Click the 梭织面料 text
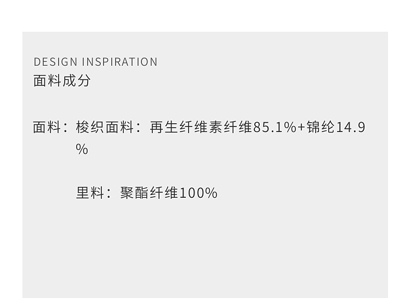The image size is (411, 298). (105, 128)
